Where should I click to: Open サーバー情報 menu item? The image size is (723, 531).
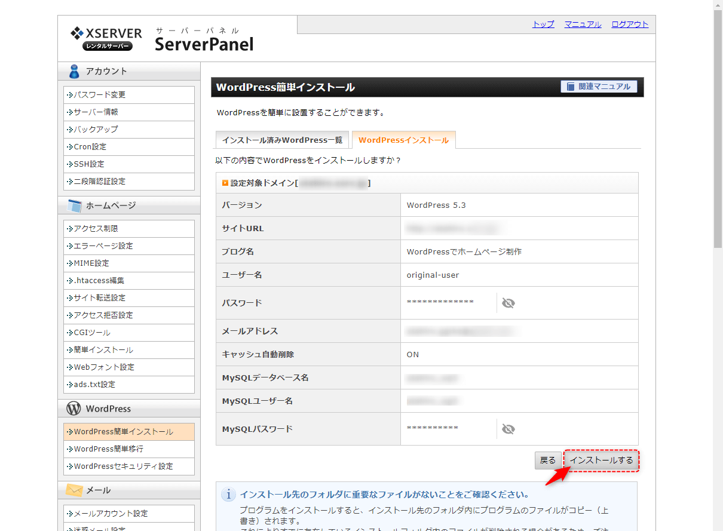tap(129, 112)
